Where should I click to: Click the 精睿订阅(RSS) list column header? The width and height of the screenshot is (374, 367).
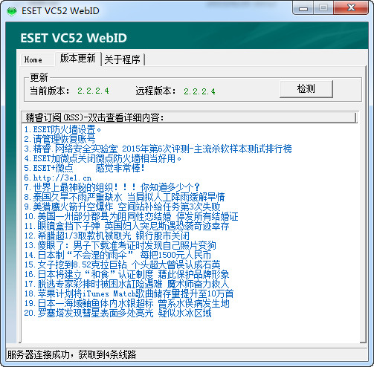coord(189,117)
